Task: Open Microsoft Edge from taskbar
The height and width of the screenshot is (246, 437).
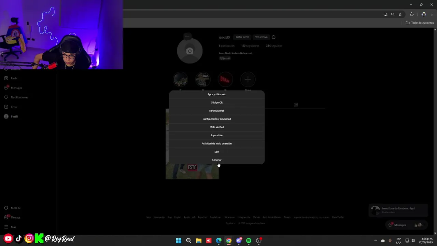Action: [218, 241]
